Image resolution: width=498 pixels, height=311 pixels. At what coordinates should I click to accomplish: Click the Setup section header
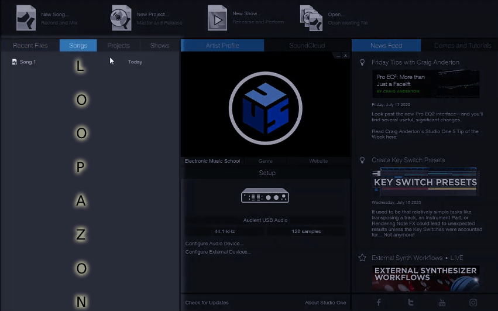tap(267, 173)
